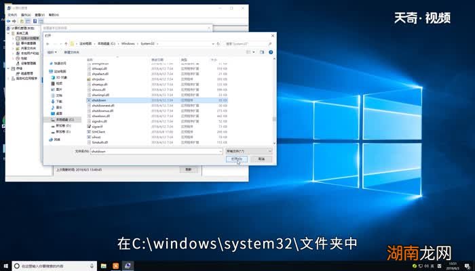475x271 pixels.
Task: Open Desktop (桌面) in navigation pane
Action: [56, 113]
